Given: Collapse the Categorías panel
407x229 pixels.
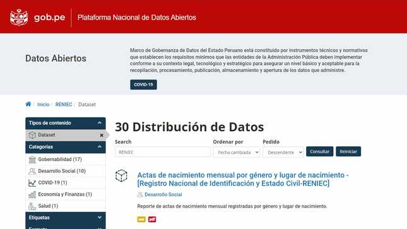Looking at the screenshot, I should click(100, 147).
